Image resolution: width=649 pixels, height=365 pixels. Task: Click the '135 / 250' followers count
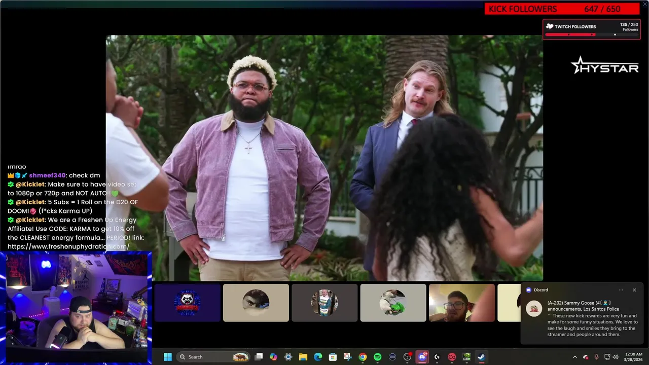coord(629,24)
